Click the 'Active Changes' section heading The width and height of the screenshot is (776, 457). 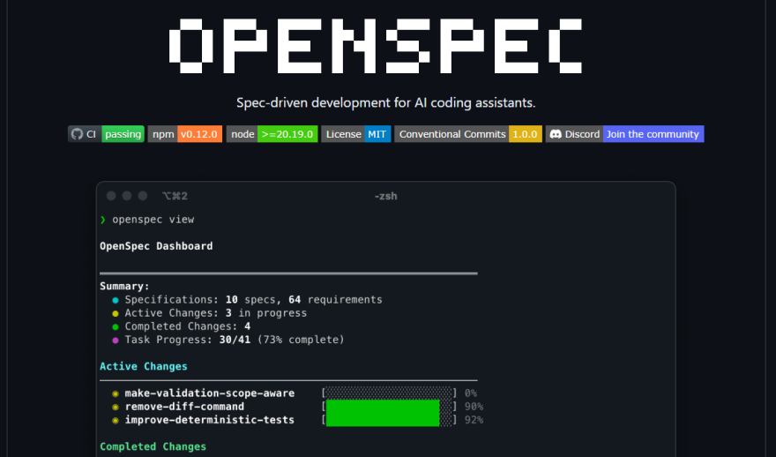[144, 366]
